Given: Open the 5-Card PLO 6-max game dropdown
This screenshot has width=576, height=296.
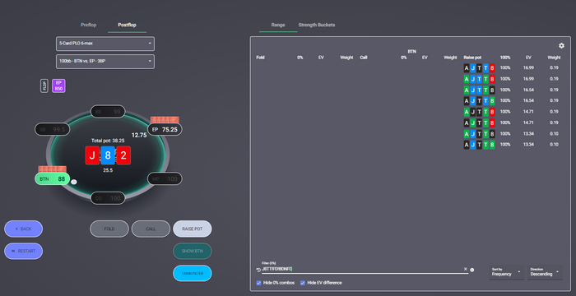Looking at the screenshot, I should point(105,44).
